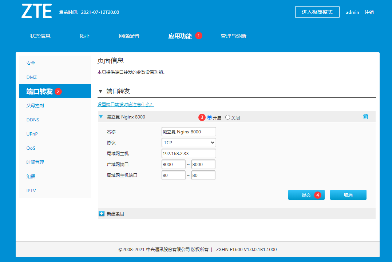The image size is (392, 262).
Task: Delete the port forwarding entry via trash icon
Action: [365, 117]
